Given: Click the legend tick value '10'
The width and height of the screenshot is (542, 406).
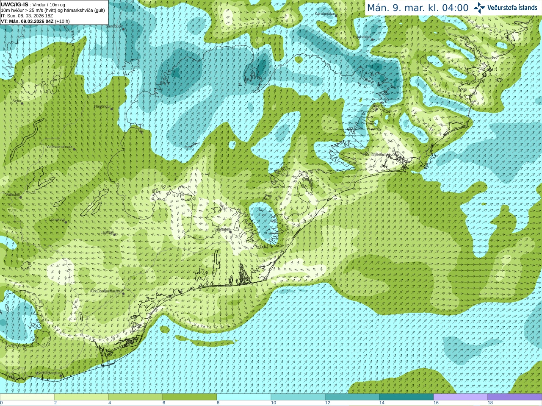Looking at the screenshot, I should point(274,403).
